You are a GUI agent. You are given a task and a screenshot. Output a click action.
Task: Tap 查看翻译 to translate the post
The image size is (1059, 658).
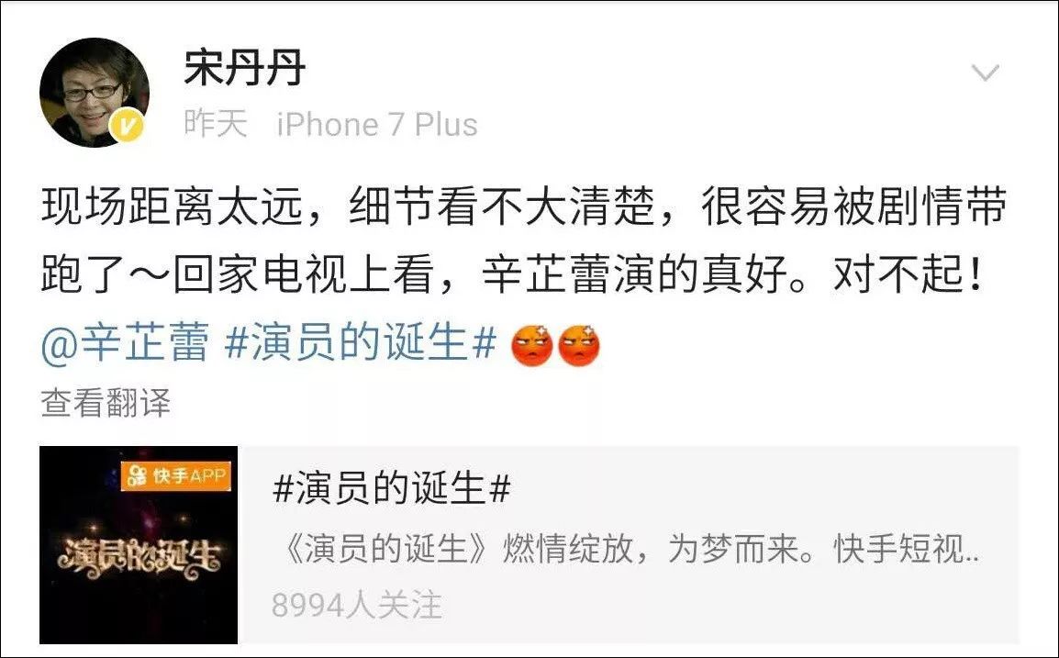106,403
